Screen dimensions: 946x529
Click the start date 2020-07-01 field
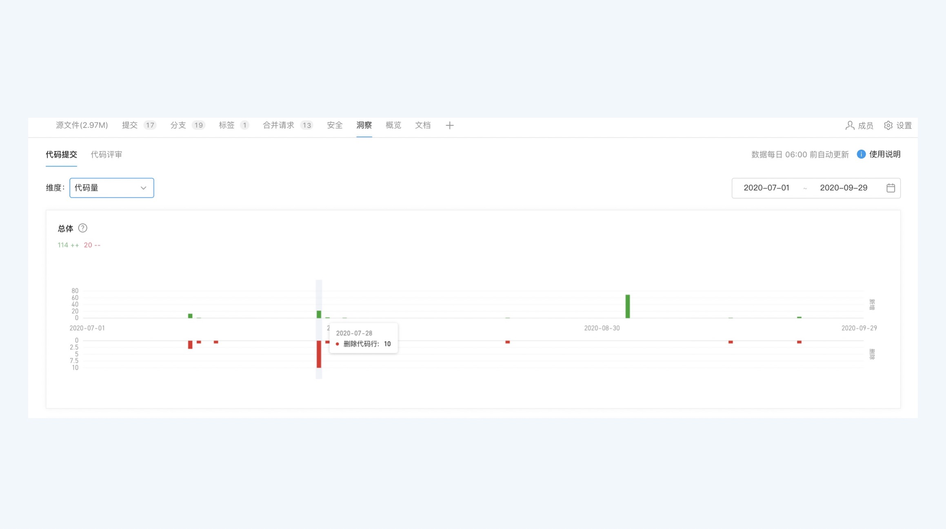click(766, 188)
